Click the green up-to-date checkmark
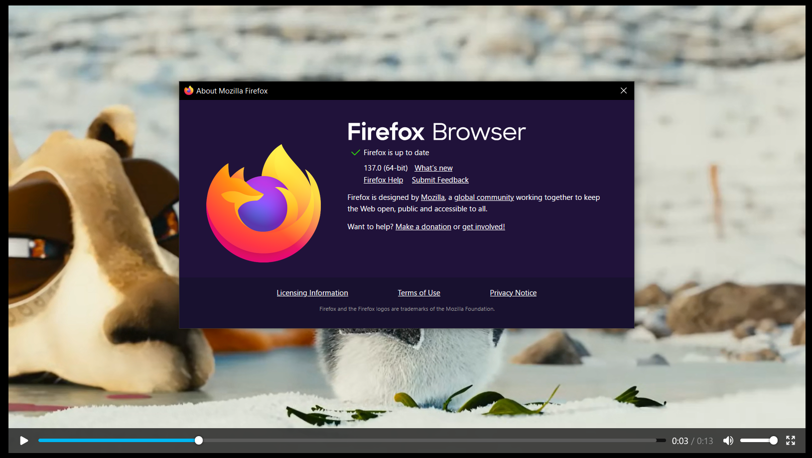 tap(356, 153)
